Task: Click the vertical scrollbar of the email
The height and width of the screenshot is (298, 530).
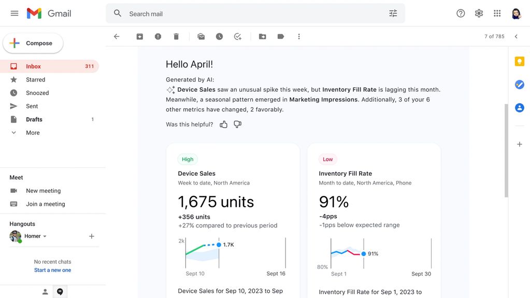Action: coord(506,150)
